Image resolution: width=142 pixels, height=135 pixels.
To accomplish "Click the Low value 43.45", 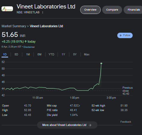I will coord(27,115).
